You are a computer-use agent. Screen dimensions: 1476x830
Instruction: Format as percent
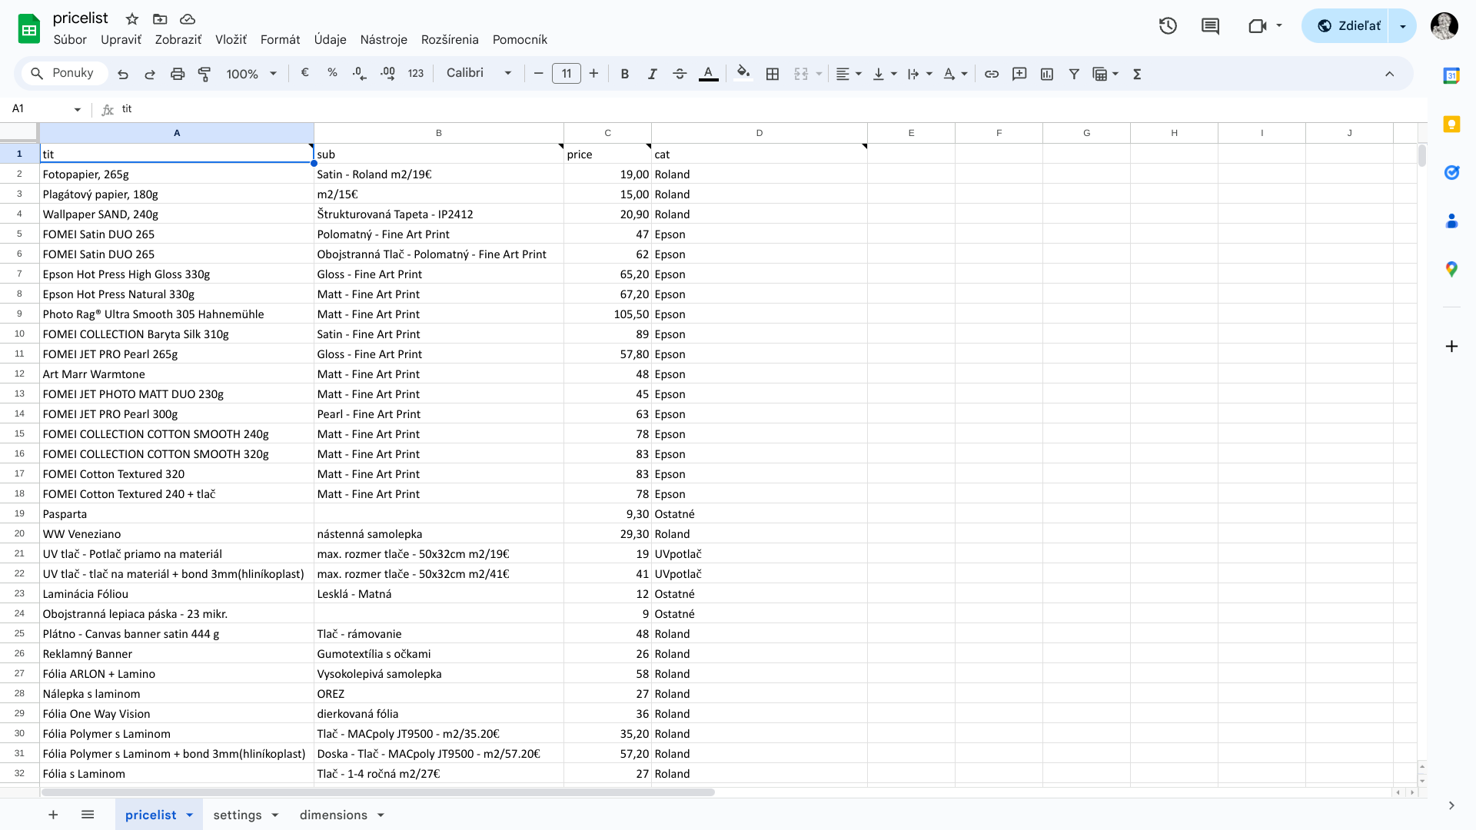coord(332,73)
